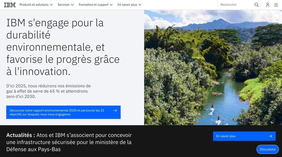
Task: Click arrow icon in En savoir plus button
Action: click(270, 136)
